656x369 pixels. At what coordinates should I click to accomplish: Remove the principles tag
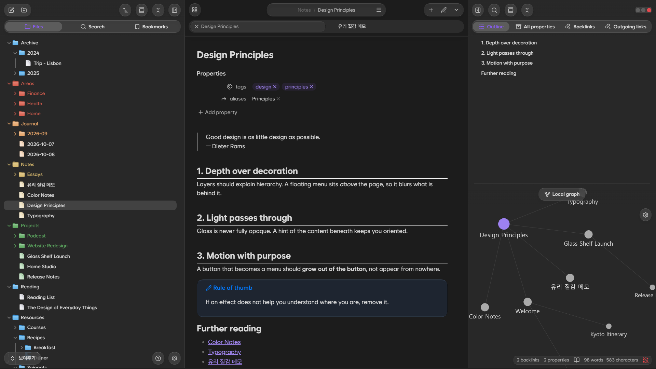click(x=311, y=87)
